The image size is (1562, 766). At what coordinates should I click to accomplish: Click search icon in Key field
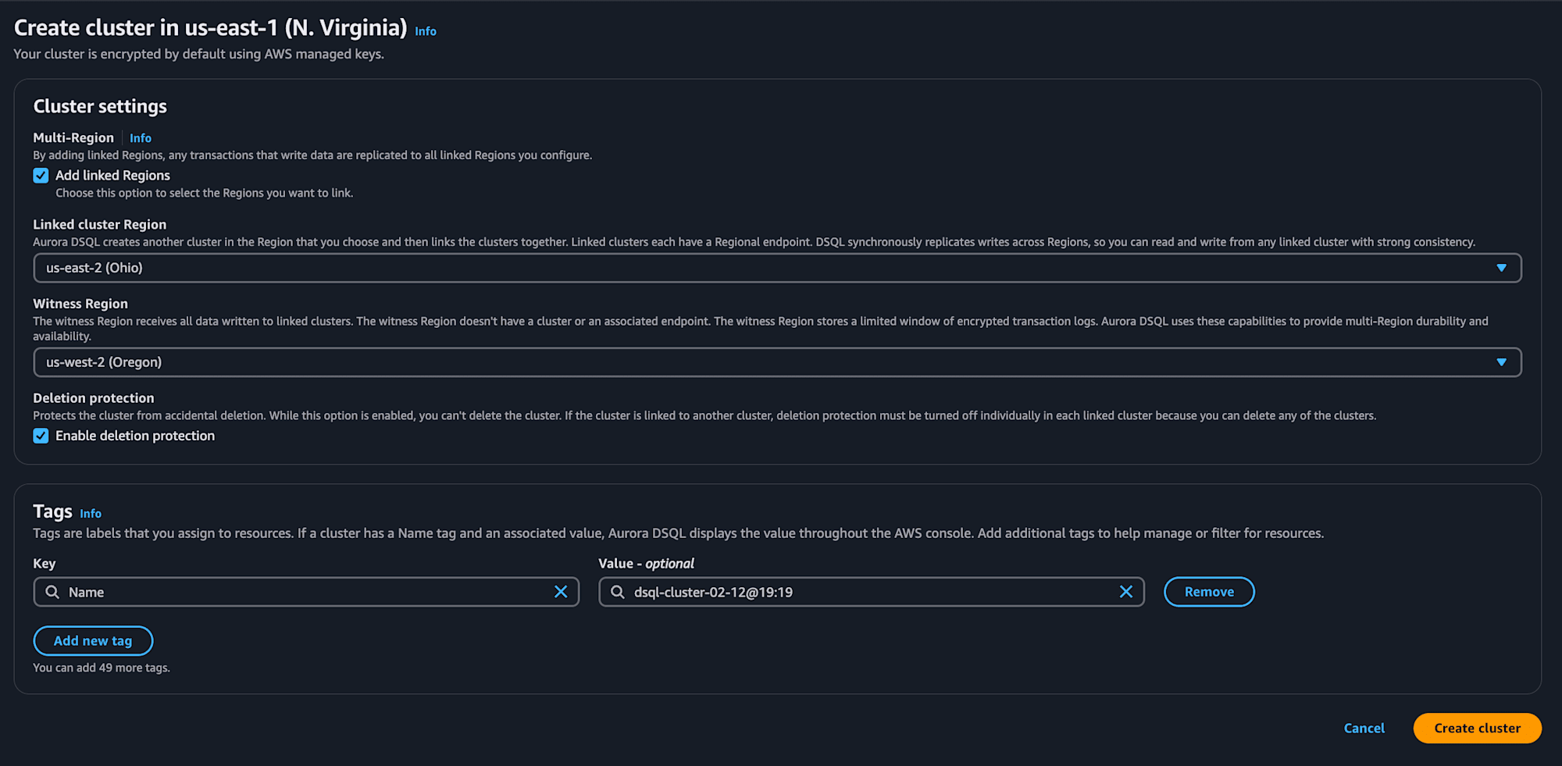[x=52, y=592]
